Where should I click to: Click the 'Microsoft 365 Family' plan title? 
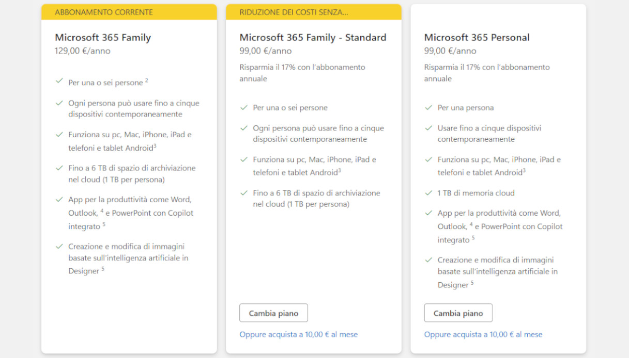coord(102,37)
